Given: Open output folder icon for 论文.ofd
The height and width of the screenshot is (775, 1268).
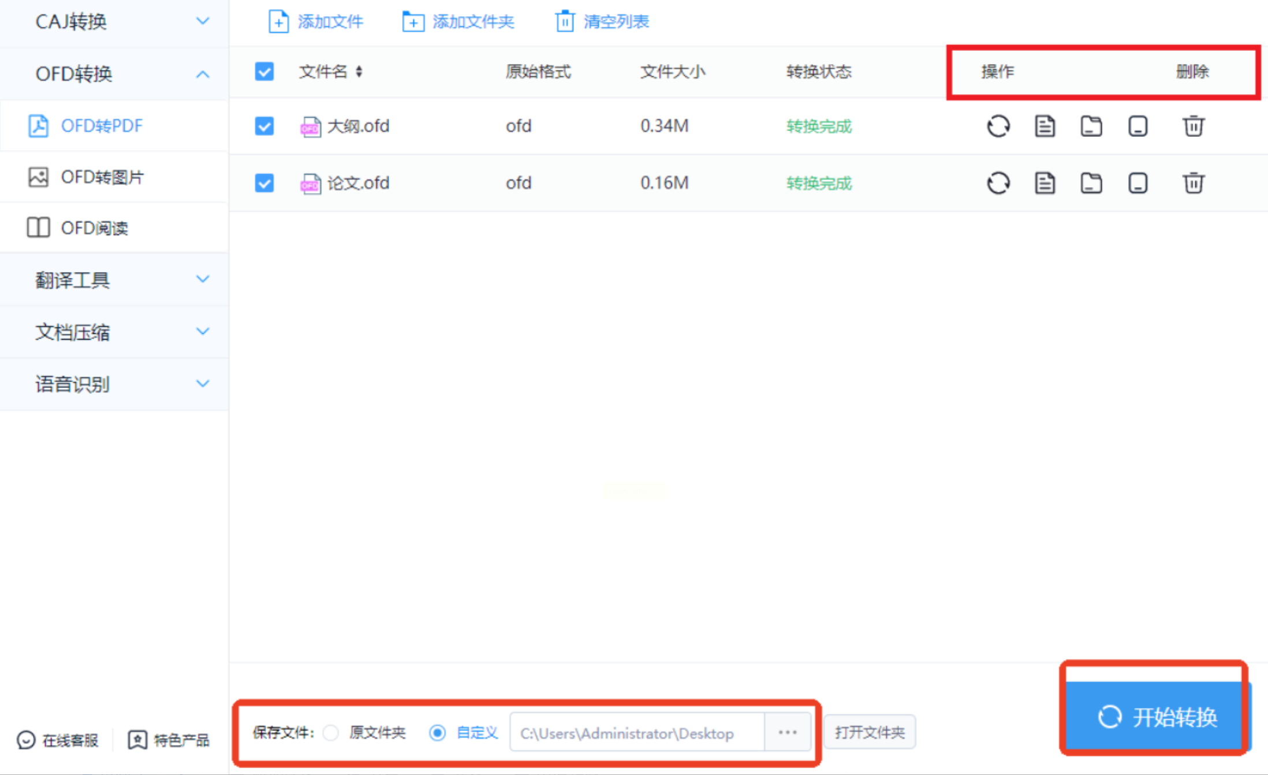Looking at the screenshot, I should (1091, 183).
